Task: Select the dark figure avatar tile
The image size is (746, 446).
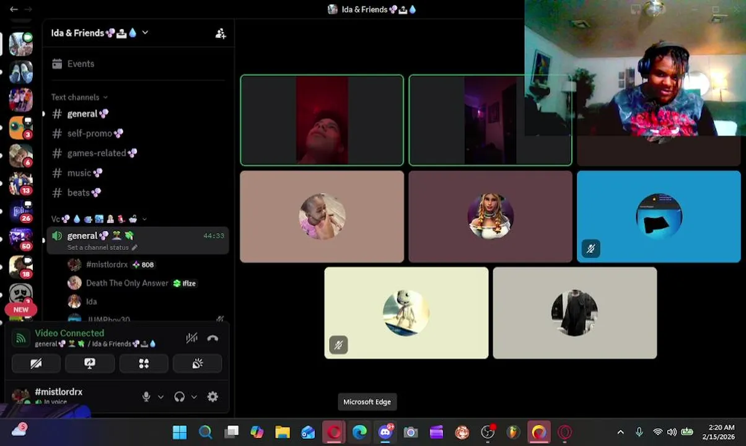Action: (575, 313)
